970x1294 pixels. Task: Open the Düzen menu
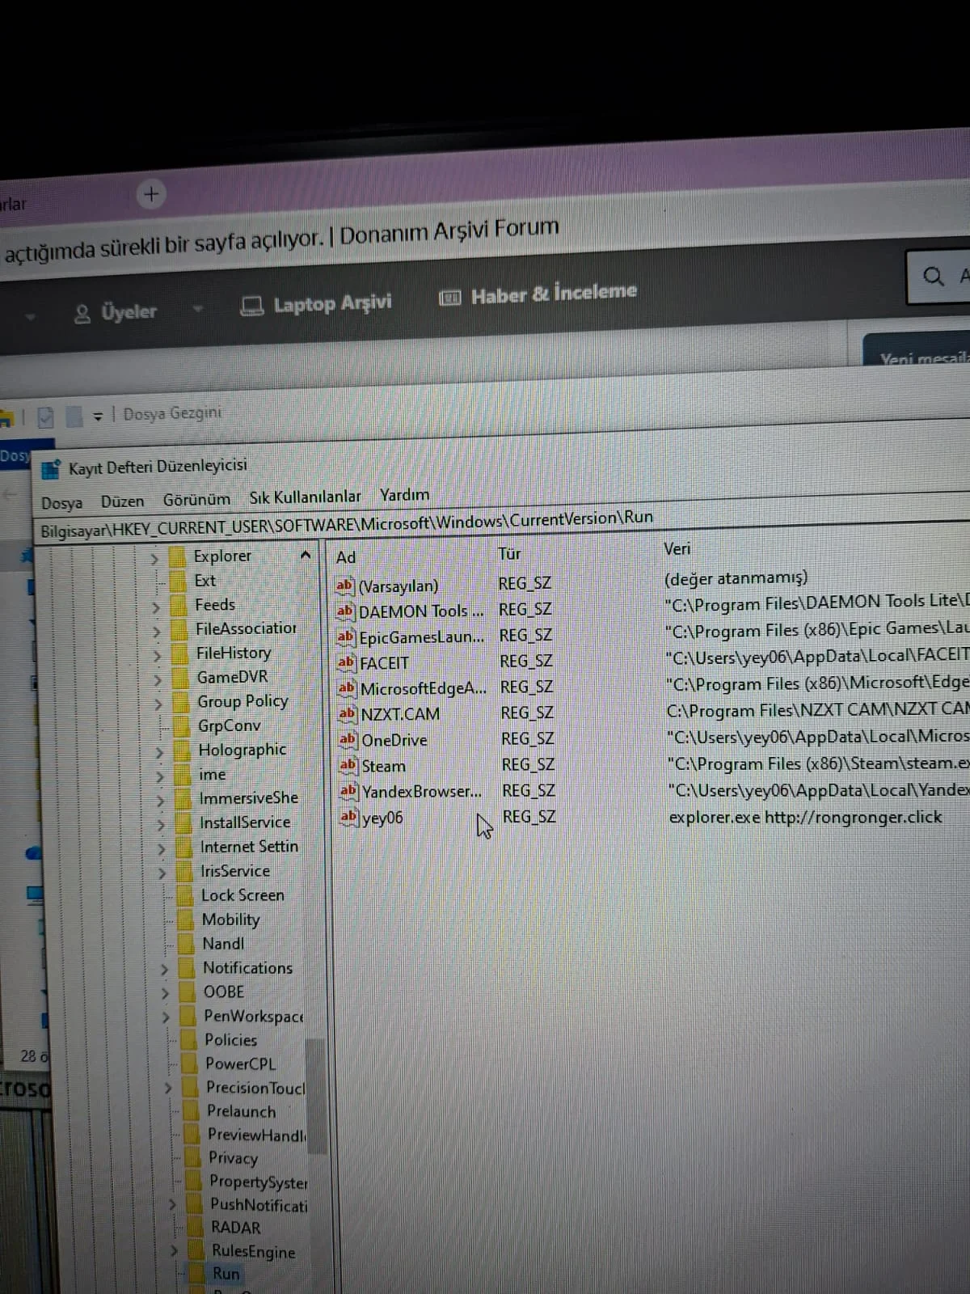[x=122, y=501]
